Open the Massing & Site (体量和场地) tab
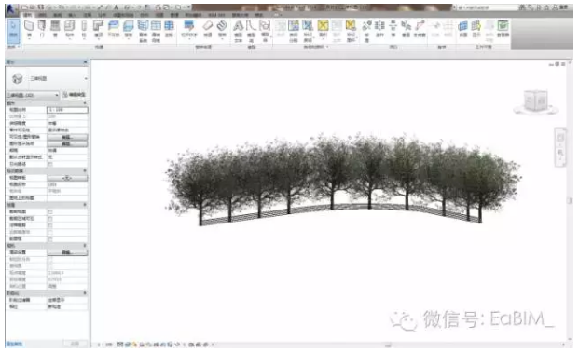Viewport: 579px width, 352px height. point(123,15)
